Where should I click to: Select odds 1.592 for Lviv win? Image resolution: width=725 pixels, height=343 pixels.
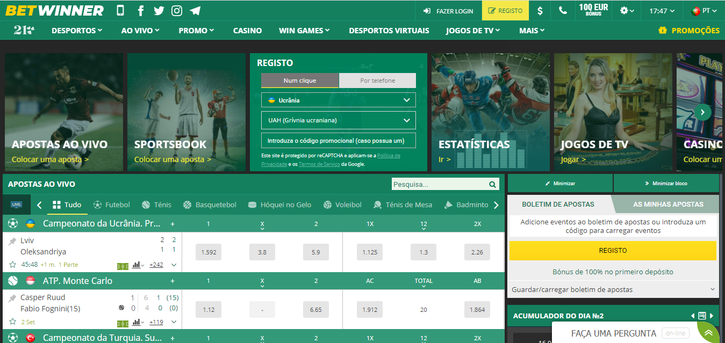(209, 252)
